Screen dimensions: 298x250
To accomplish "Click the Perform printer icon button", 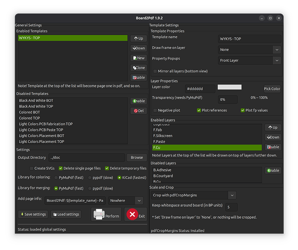I will point(106,214).
